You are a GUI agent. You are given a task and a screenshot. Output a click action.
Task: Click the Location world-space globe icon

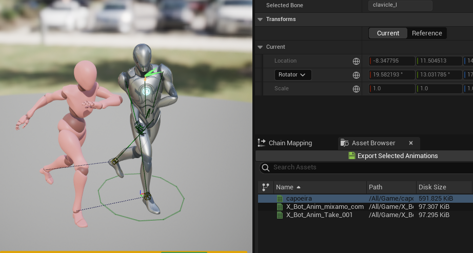pyautogui.click(x=356, y=61)
